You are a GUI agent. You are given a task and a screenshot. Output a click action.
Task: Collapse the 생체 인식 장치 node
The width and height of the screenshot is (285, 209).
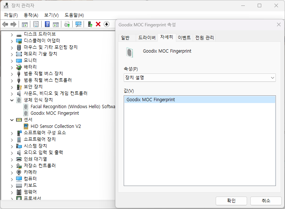(12, 100)
